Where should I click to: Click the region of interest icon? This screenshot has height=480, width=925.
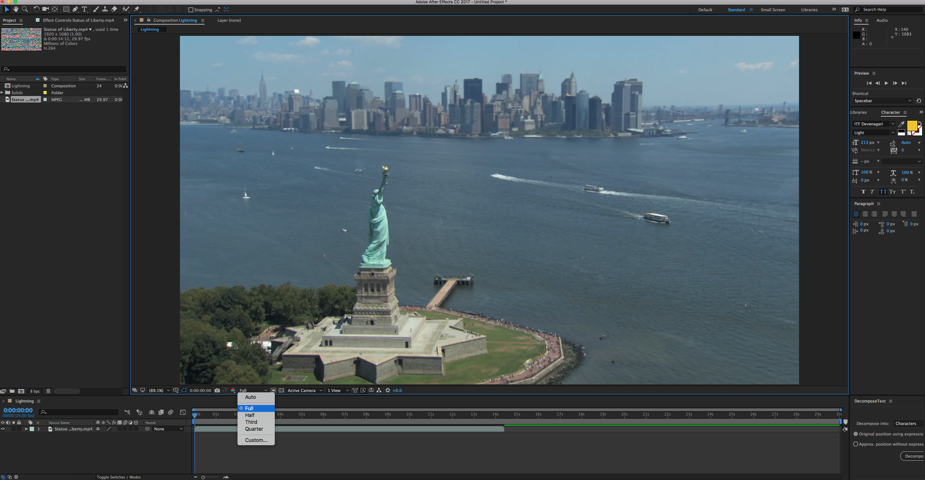tap(273, 391)
